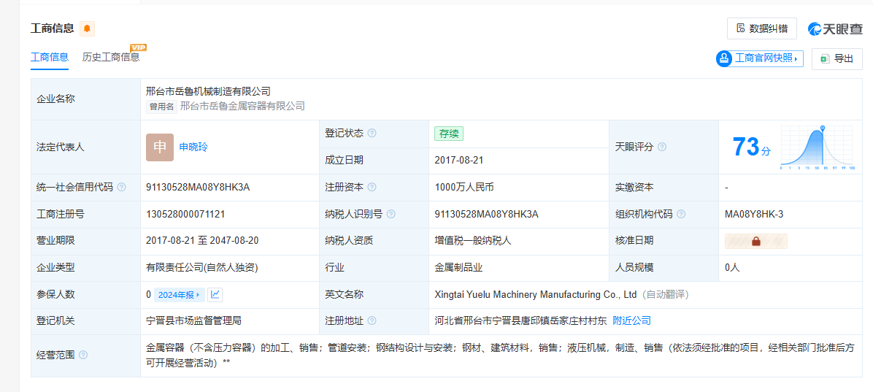873x392 pixels.
Task: Expand the 2024年报 dropdown
Action: pos(179,295)
